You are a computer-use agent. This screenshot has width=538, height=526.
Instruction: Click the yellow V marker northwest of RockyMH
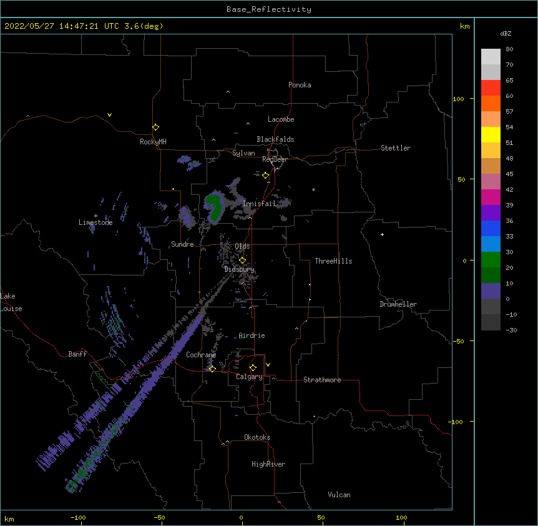pyautogui.click(x=109, y=115)
